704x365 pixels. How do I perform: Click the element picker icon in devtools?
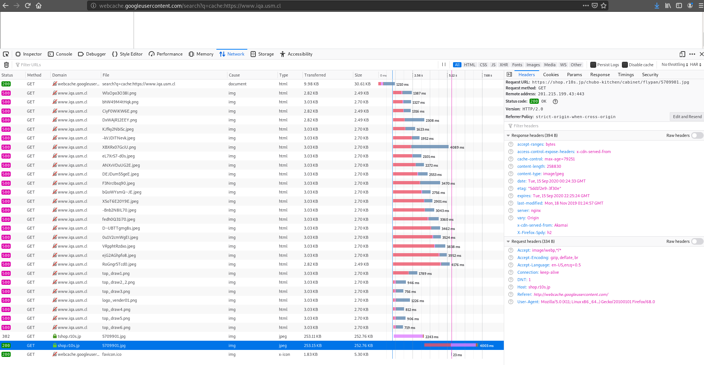(x=6, y=54)
